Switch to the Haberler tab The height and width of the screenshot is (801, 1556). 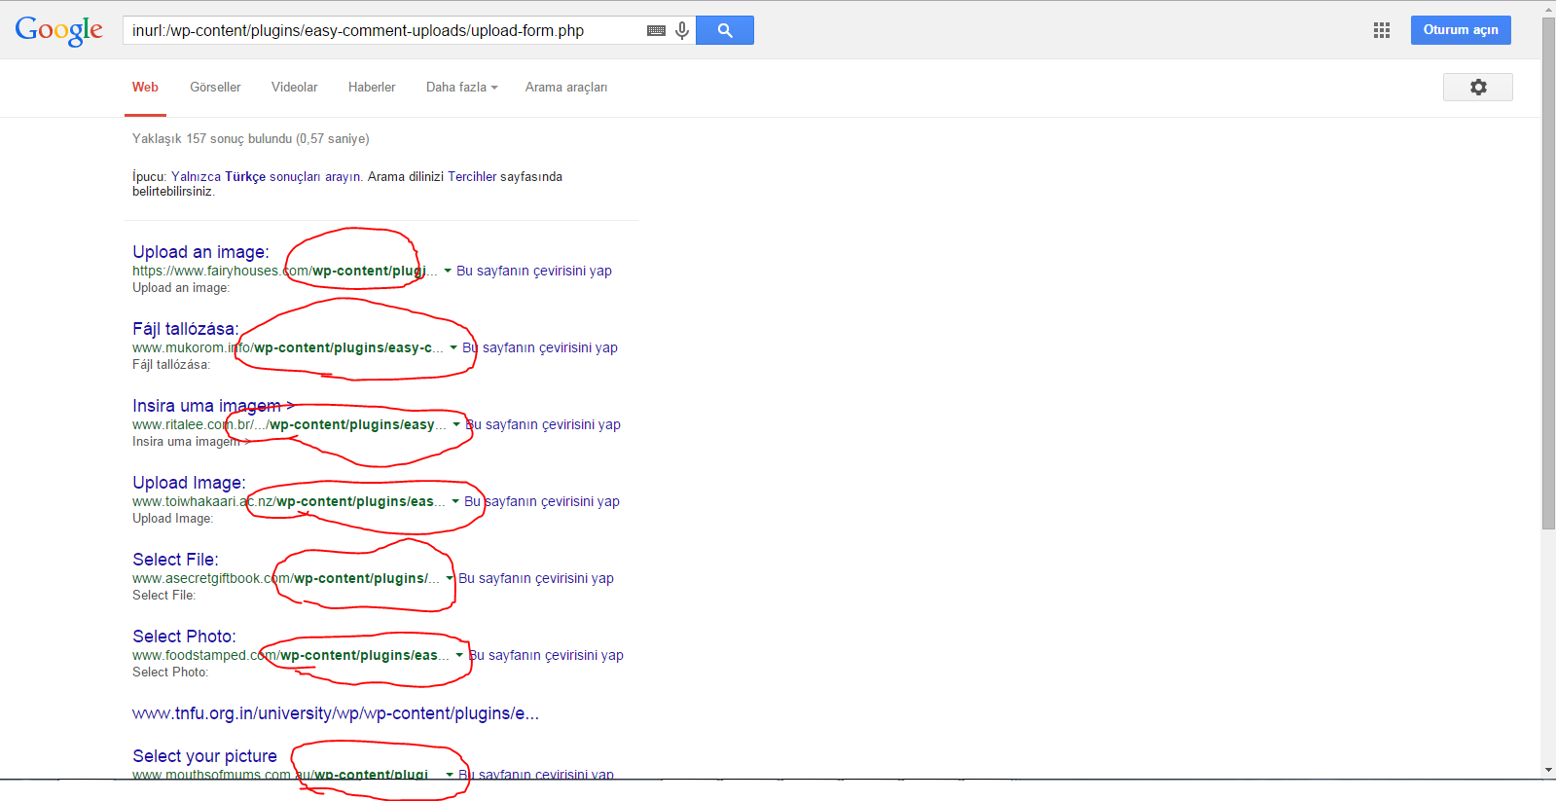[372, 87]
